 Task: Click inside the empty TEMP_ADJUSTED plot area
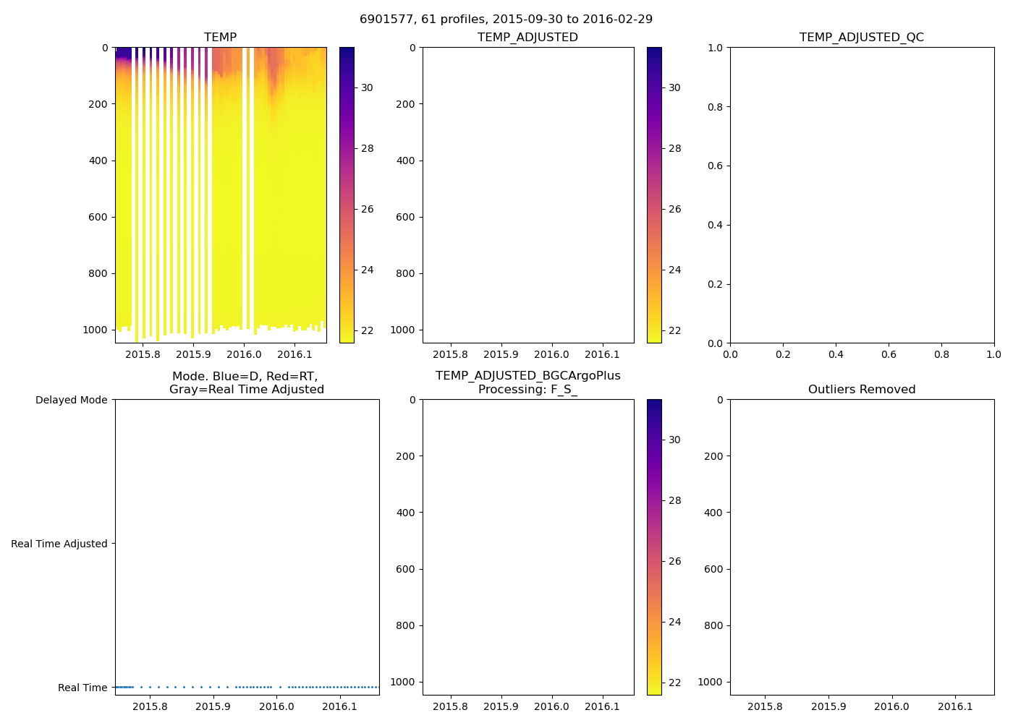[x=528, y=195]
